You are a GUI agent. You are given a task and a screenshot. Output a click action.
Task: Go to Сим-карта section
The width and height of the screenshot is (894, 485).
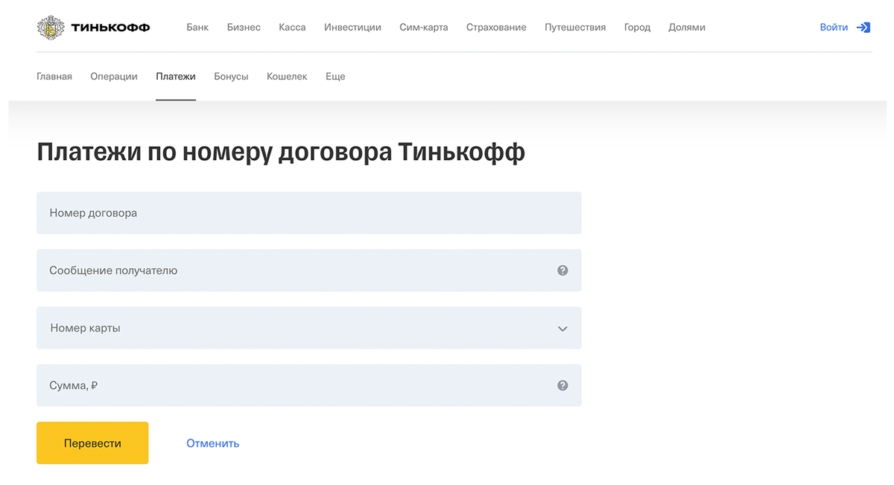coord(424,28)
